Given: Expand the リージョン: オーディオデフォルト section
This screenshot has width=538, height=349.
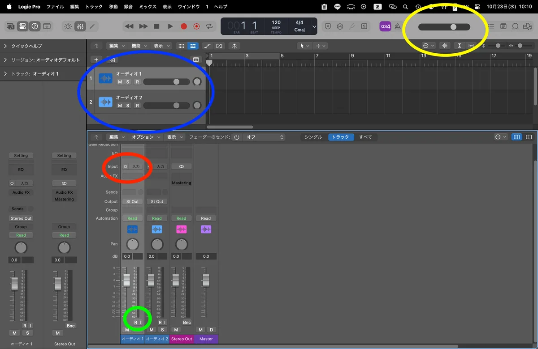Looking at the screenshot, I should (x=5, y=60).
